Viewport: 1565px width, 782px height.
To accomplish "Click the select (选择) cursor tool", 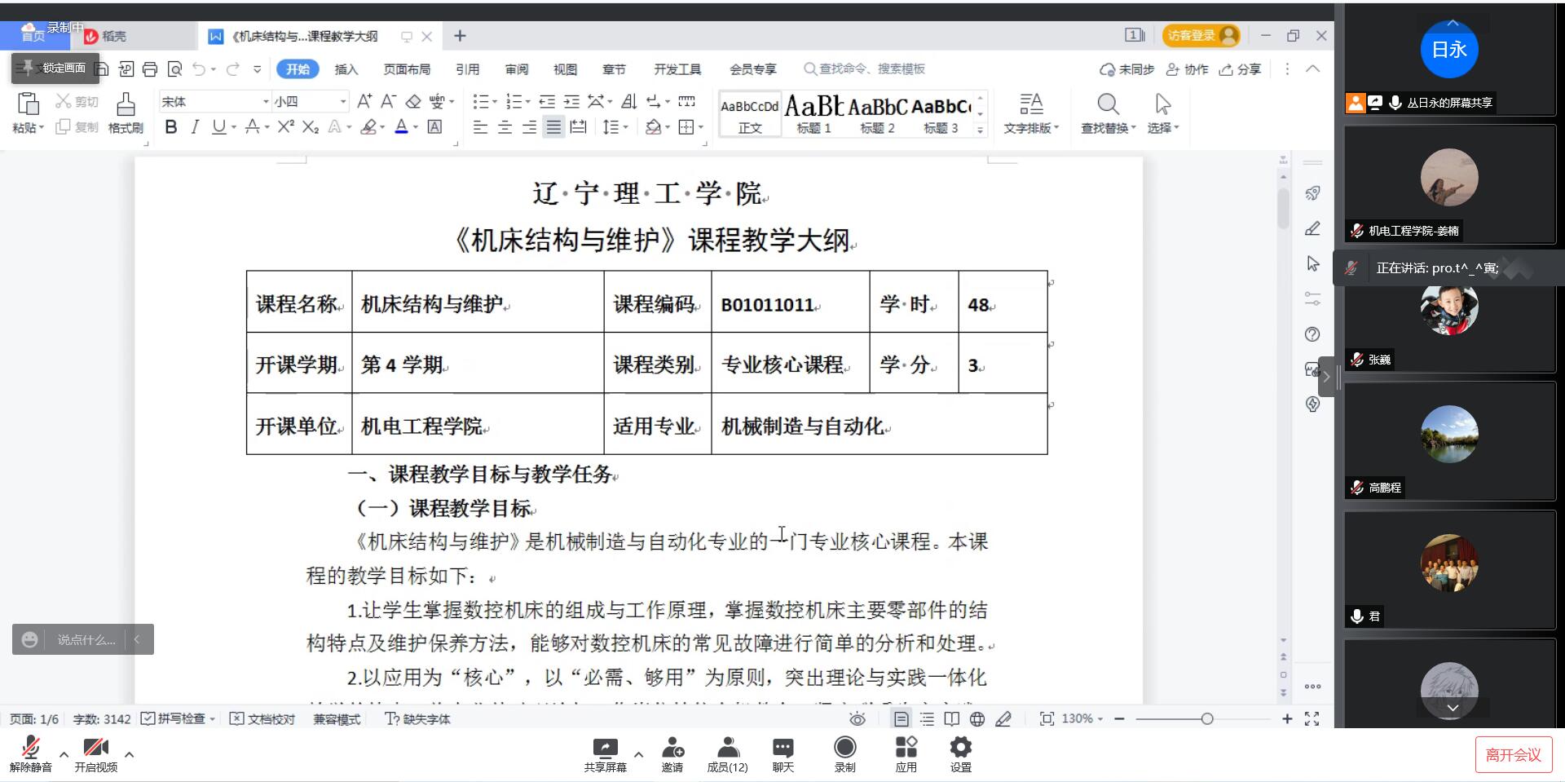I will click(1163, 113).
